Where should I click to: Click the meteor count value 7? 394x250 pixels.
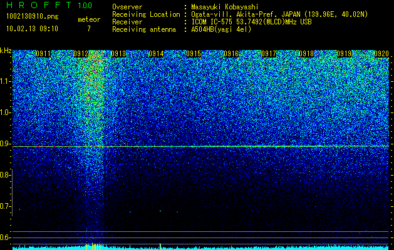coord(89,29)
